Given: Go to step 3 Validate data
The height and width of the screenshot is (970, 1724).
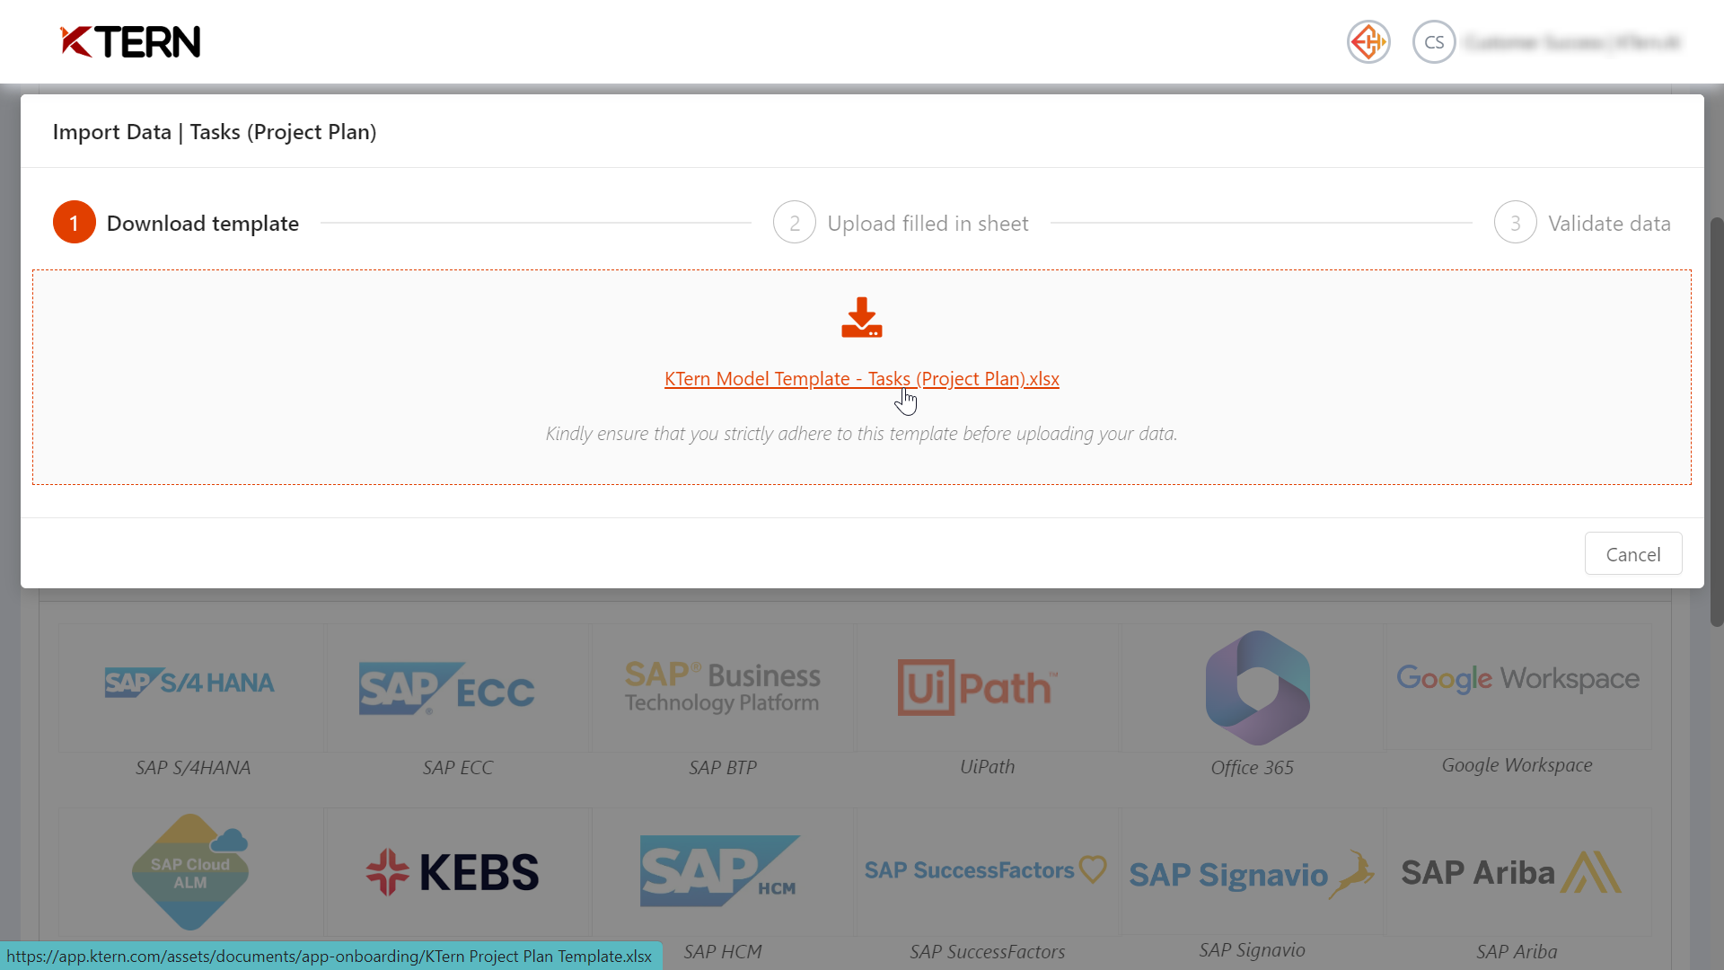Looking at the screenshot, I should click(1582, 223).
